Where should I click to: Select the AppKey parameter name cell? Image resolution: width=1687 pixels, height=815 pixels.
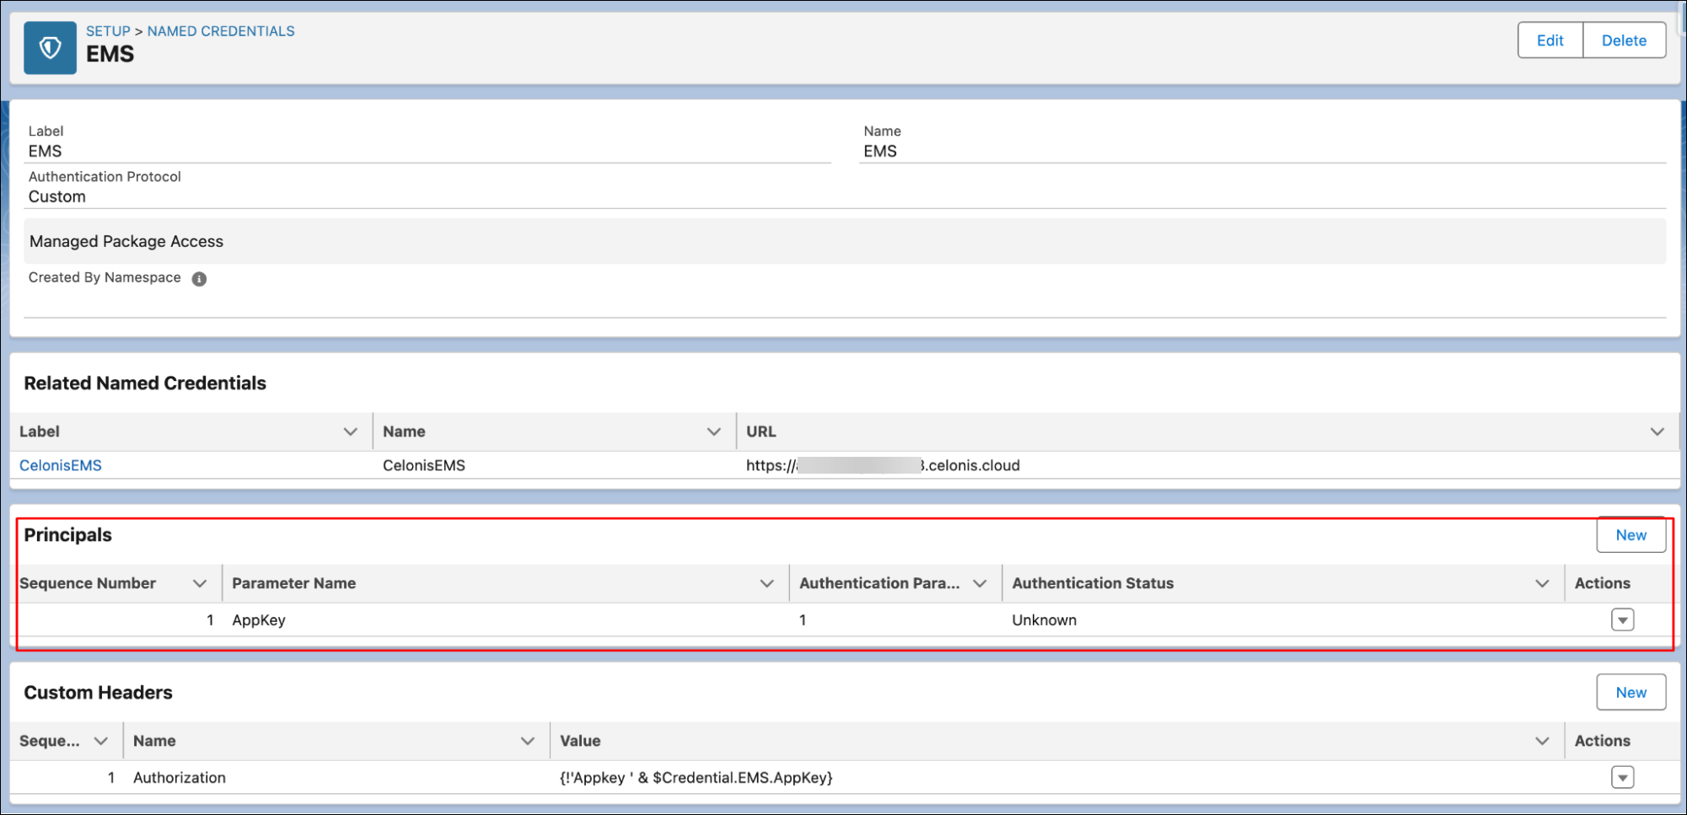coord(259,620)
